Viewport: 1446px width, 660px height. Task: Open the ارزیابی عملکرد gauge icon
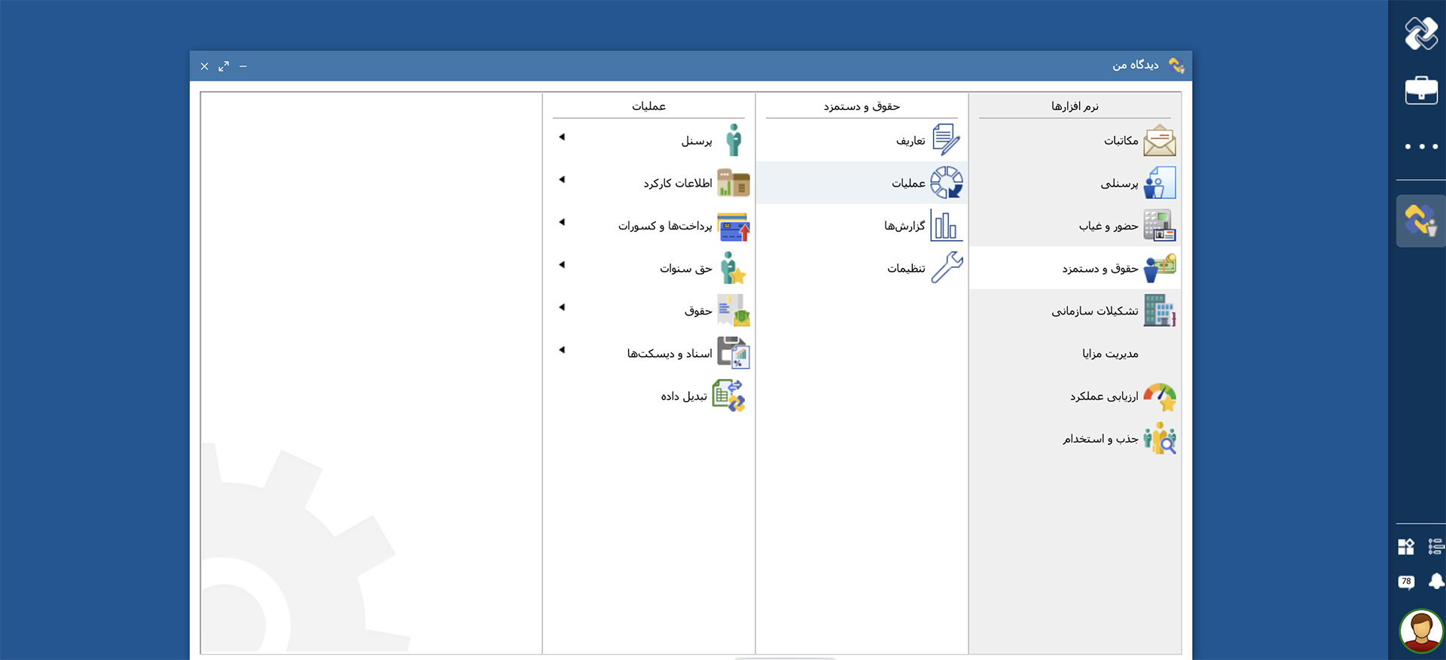tap(1159, 397)
